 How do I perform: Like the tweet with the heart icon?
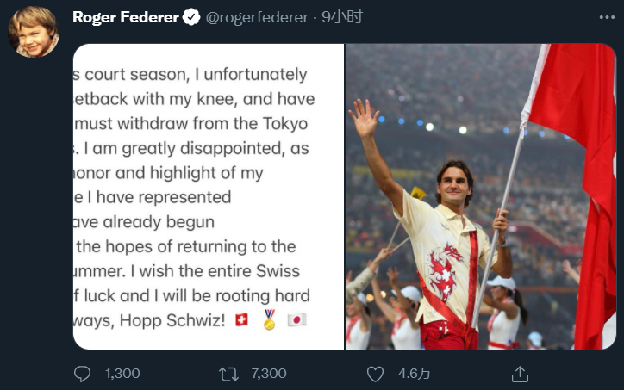375,374
